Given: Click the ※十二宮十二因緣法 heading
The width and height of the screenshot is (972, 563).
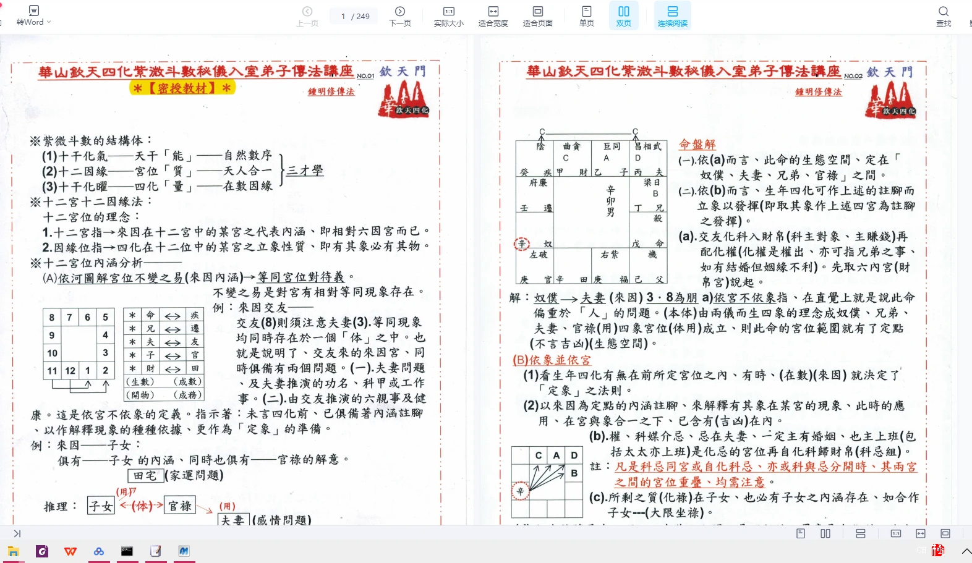Looking at the screenshot, I should tap(91, 201).
